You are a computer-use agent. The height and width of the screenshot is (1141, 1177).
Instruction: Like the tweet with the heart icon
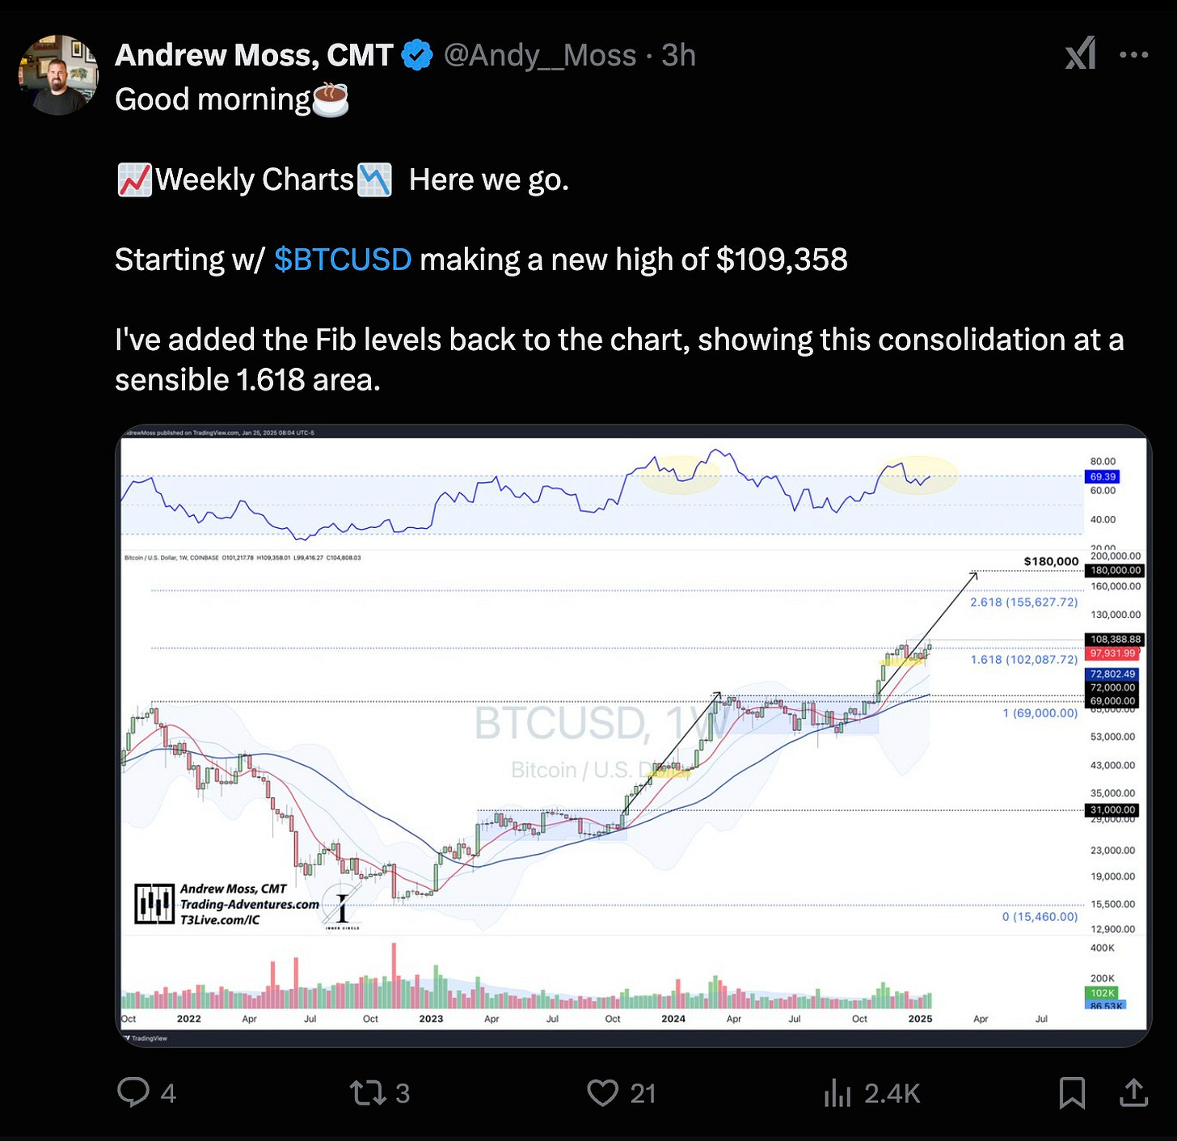point(603,1092)
